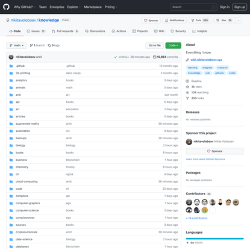
Task: Fork the knowledge repository
Action: click(x=200, y=20)
